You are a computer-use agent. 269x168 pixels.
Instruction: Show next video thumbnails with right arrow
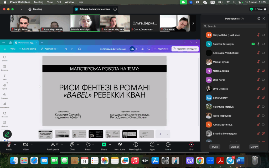point(193,23)
